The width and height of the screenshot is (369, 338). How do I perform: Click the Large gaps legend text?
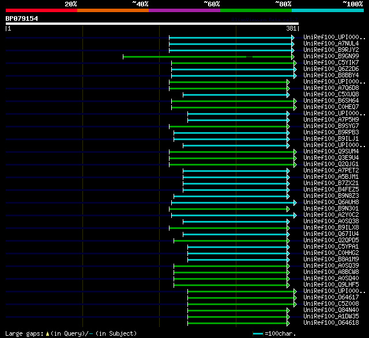(x=24, y=334)
